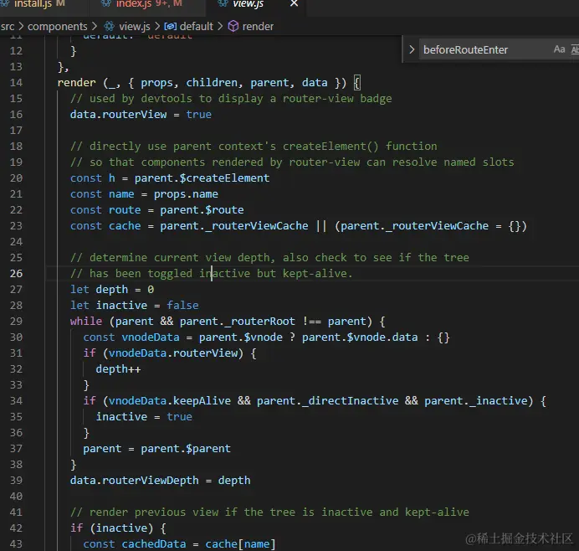Expand the find widget replace toggle
Viewport: 579px width, 551px height.
[412, 49]
